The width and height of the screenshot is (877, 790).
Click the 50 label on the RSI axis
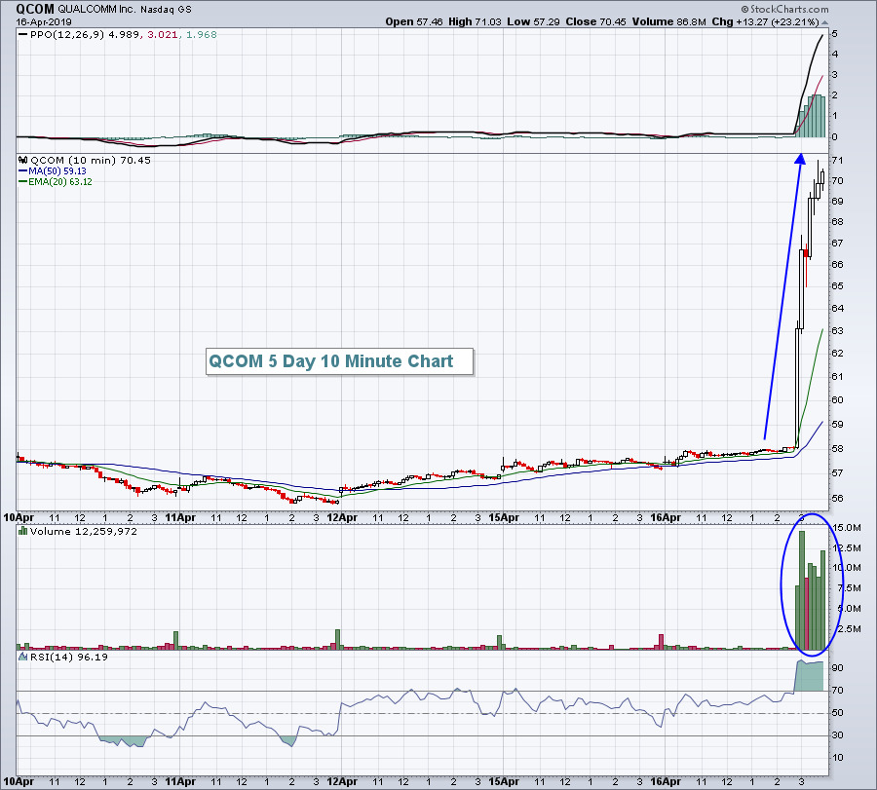click(837, 713)
